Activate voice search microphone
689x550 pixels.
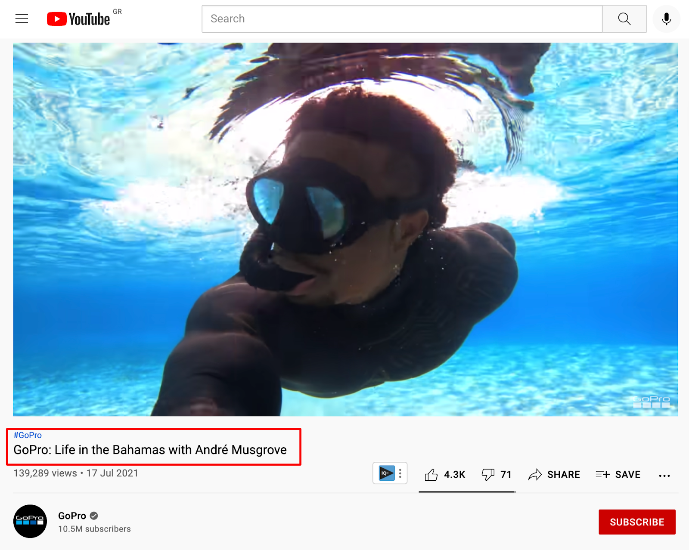point(666,19)
